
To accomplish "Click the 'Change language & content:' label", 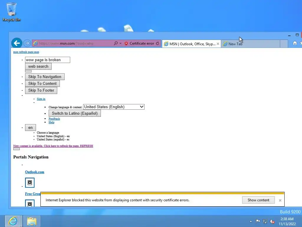I will point(65,107).
